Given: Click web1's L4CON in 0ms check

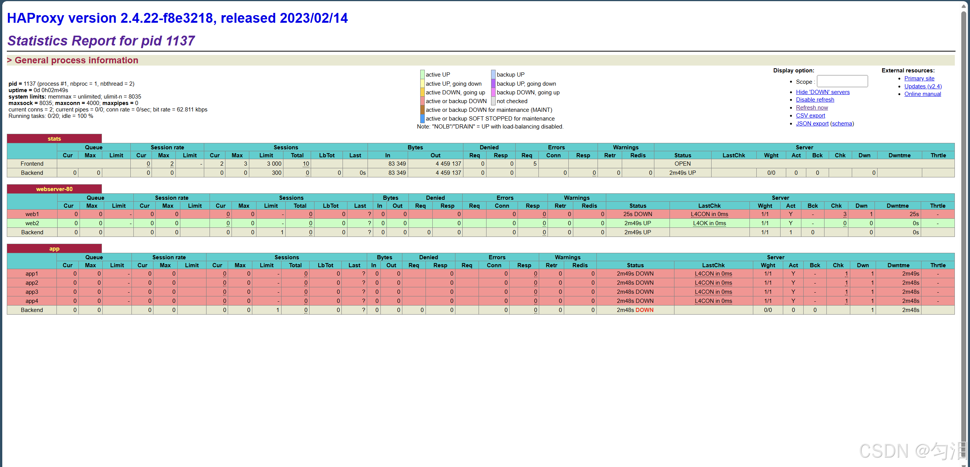Looking at the screenshot, I should [709, 214].
